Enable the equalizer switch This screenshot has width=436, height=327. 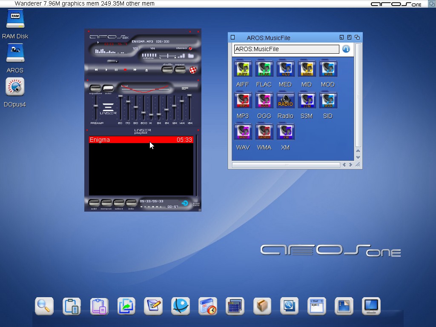click(x=95, y=88)
